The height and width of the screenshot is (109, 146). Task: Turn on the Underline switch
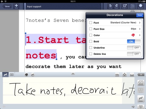click(134, 48)
